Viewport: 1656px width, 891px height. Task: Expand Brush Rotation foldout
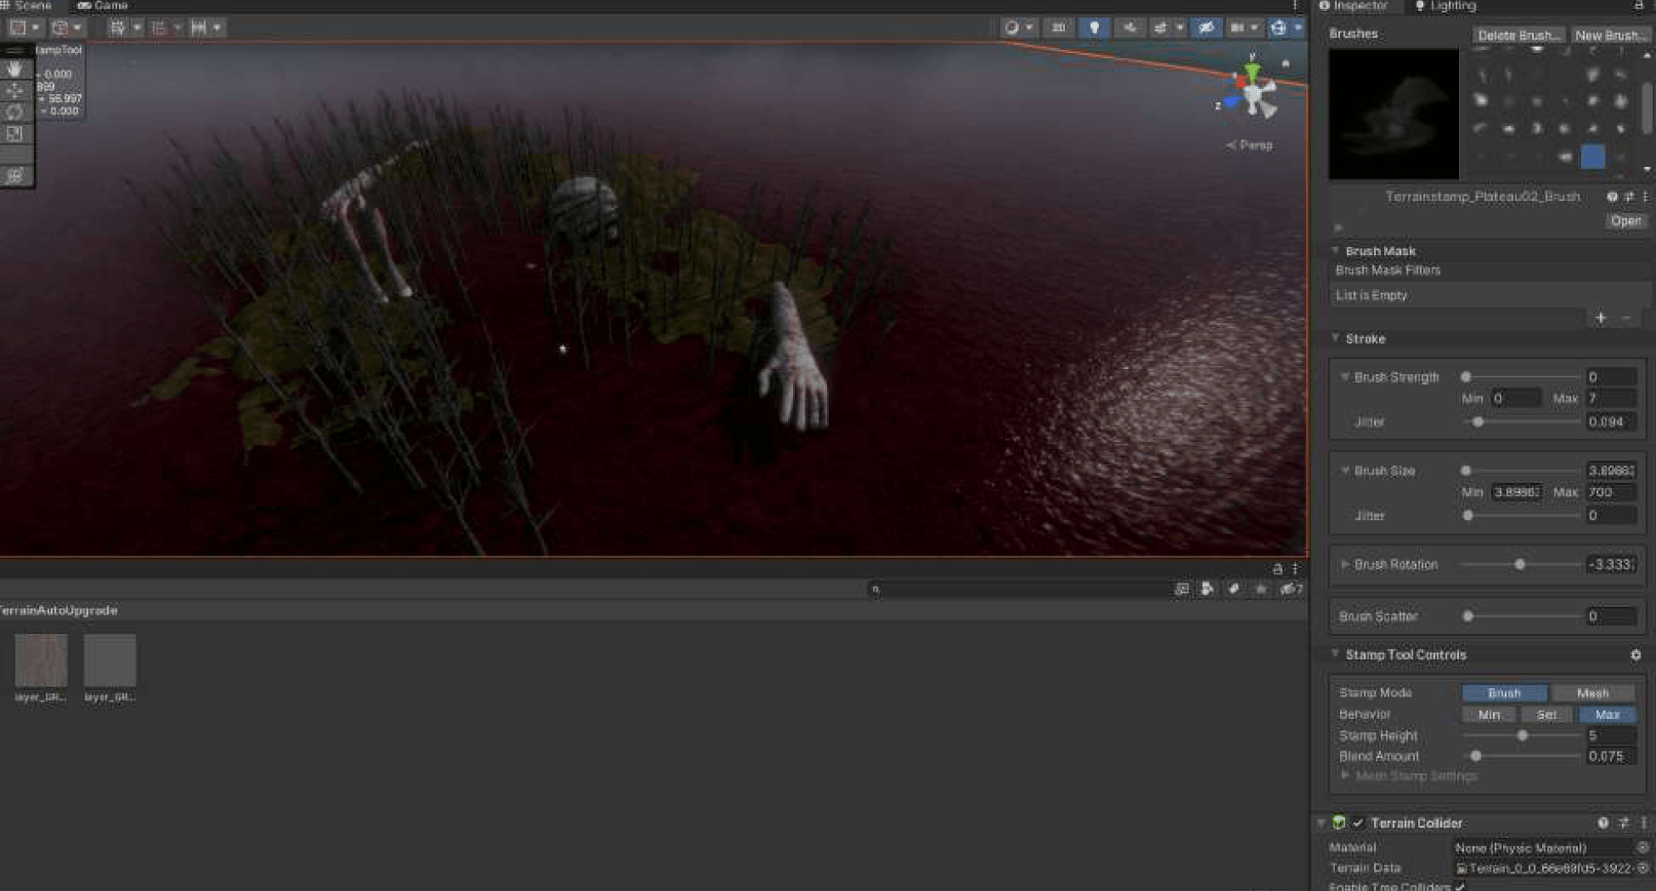1345,564
